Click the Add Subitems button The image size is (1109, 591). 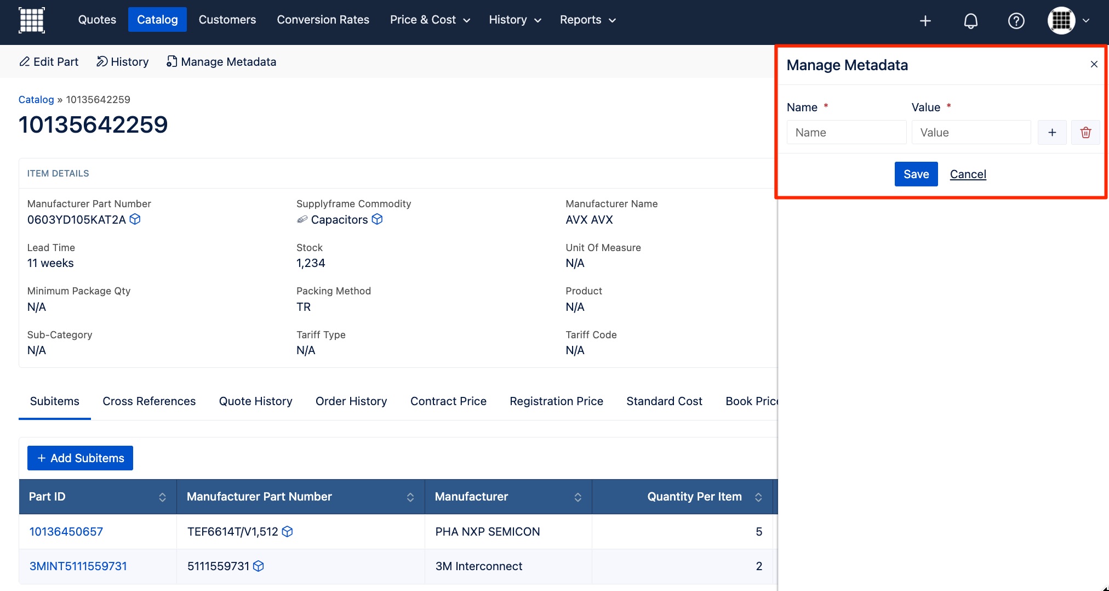point(80,458)
